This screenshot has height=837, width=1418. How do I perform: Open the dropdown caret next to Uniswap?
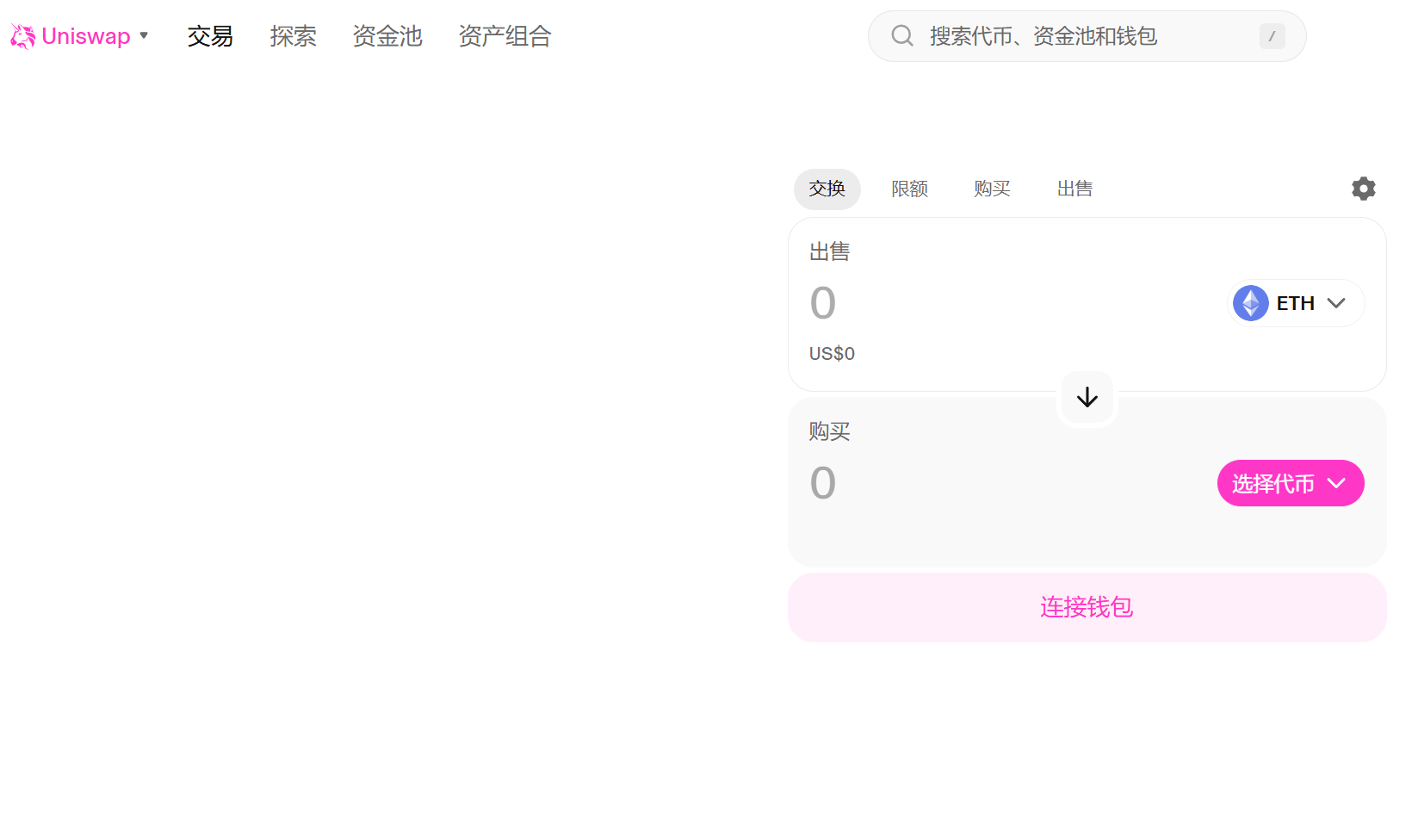tap(144, 36)
